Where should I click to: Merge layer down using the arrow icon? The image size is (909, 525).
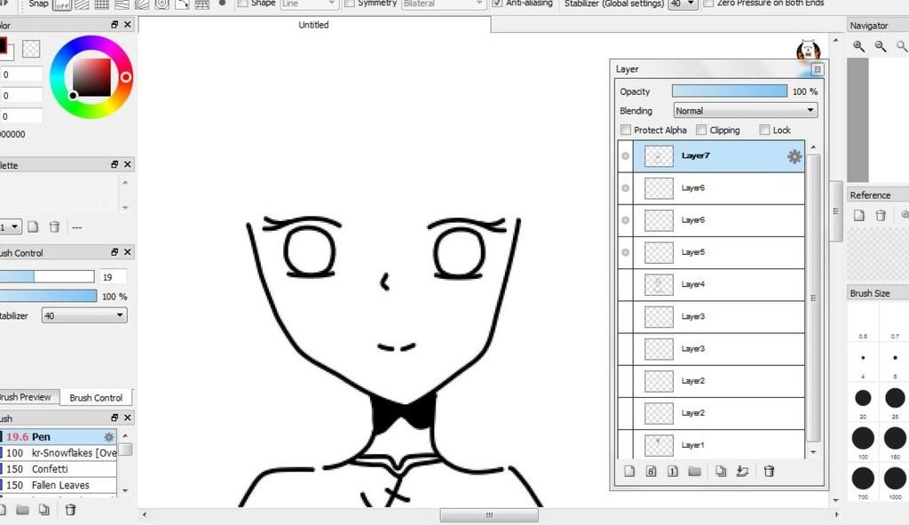[x=742, y=471]
